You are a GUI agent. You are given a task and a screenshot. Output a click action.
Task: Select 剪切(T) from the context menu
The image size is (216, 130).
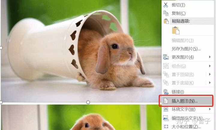(x=178, y=5)
